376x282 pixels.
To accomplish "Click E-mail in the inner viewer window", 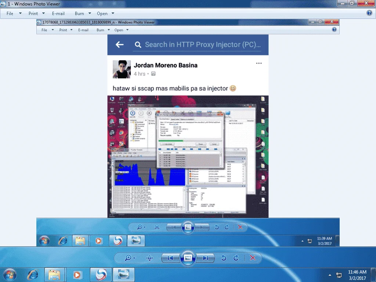I will pos(83,30).
